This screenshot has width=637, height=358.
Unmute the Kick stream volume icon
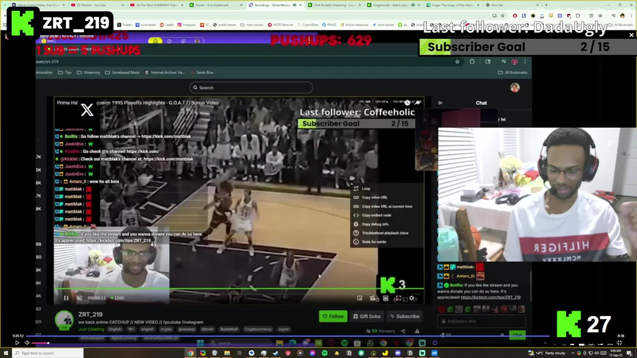(x=79, y=298)
